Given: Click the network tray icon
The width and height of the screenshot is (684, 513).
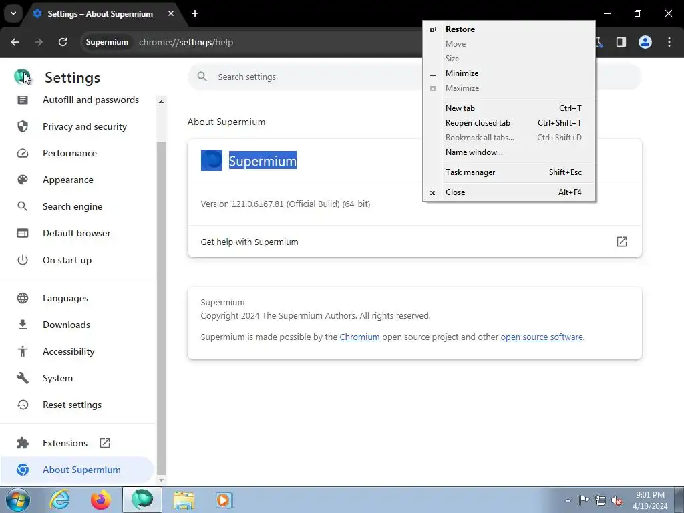Looking at the screenshot, I should click(601, 500).
